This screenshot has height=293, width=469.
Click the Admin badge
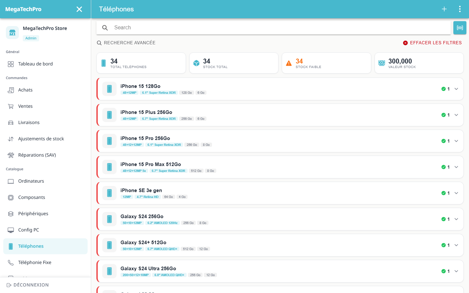31,38
